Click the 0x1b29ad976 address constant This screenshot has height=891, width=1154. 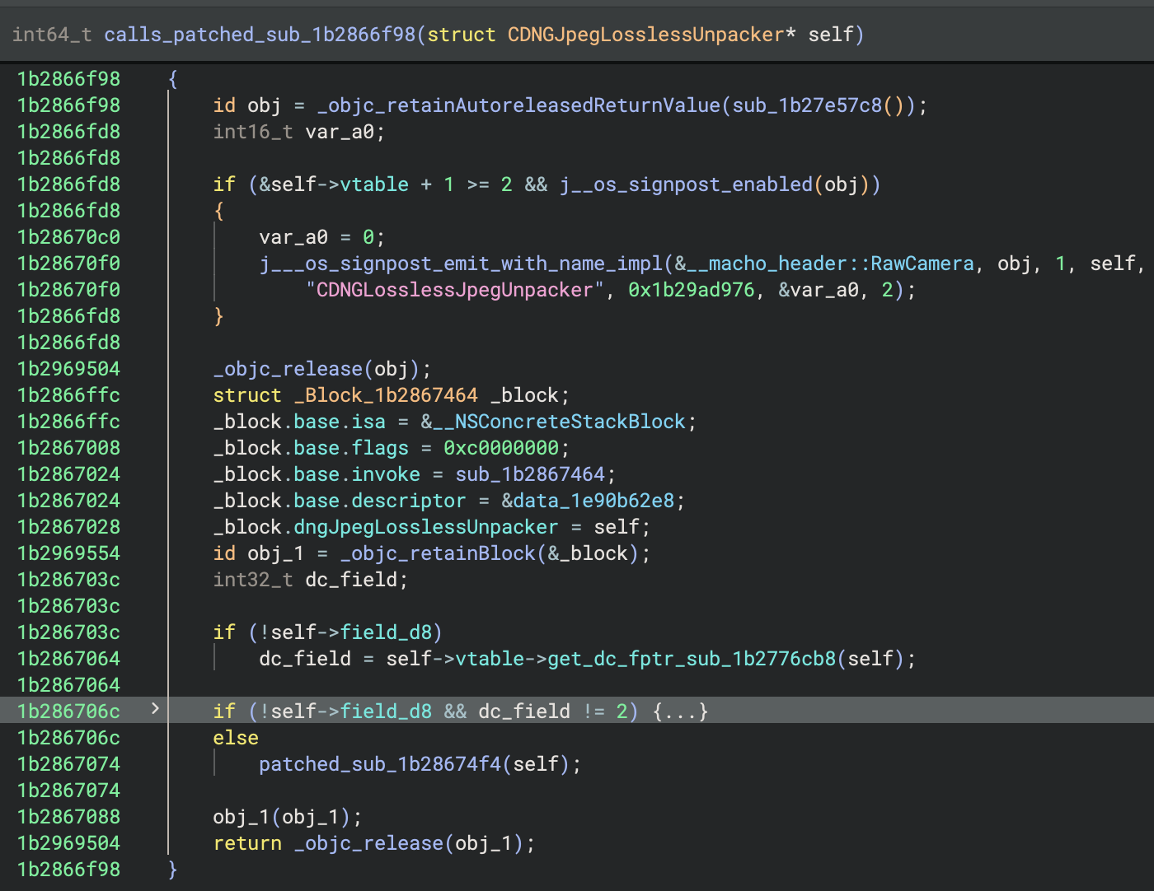coord(692,290)
